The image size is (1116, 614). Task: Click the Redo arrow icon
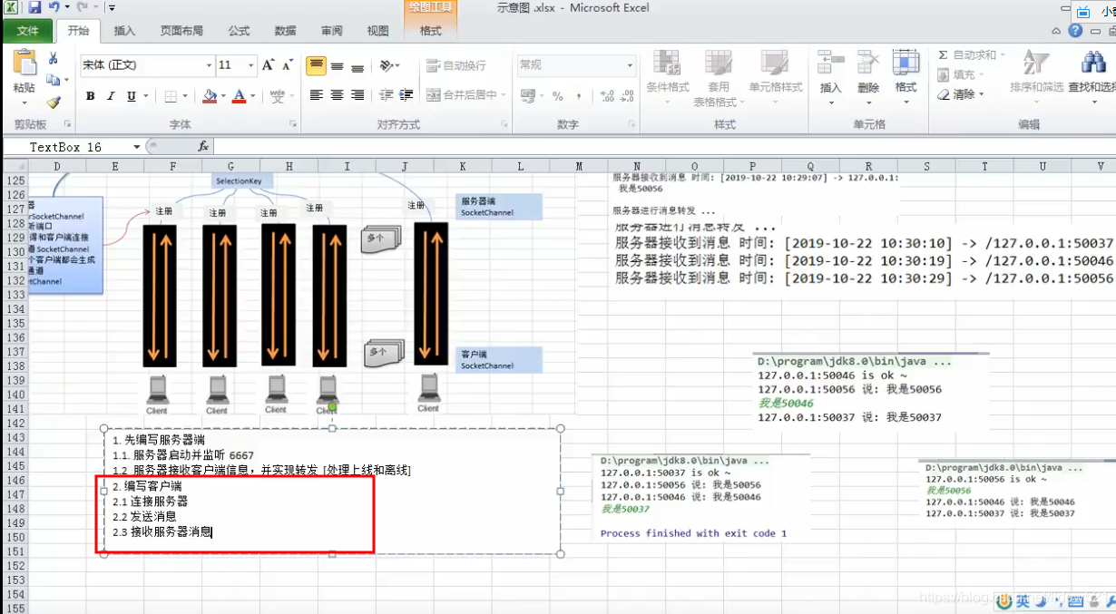[x=83, y=7]
